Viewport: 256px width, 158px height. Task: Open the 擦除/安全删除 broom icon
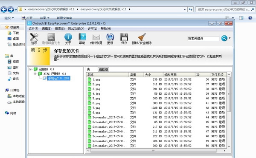[x=142, y=39]
